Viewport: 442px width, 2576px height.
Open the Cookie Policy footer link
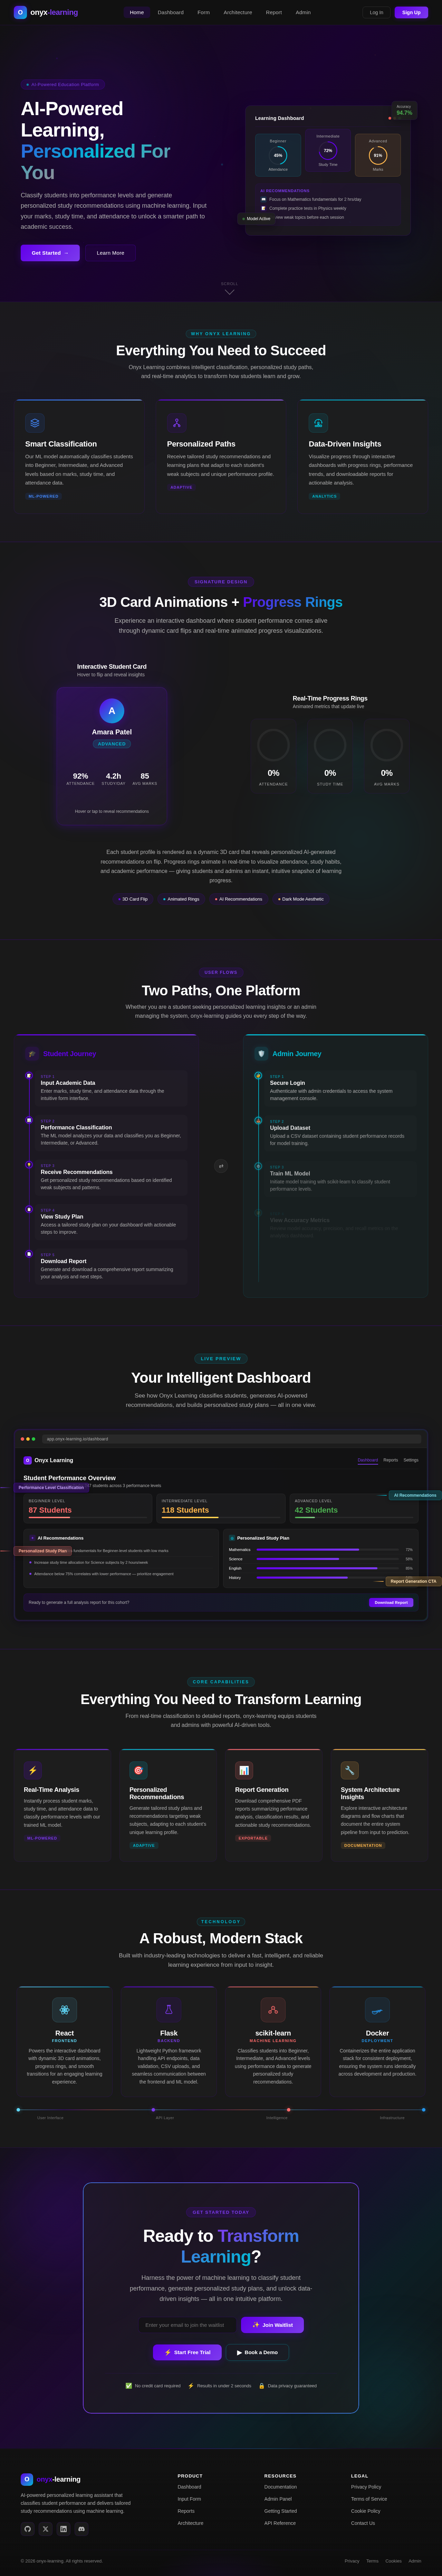pos(366,2511)
